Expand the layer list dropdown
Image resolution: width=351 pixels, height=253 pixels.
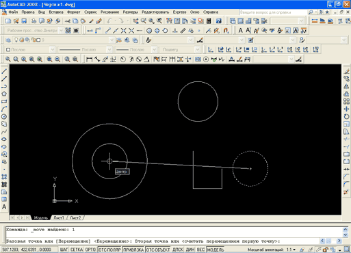pos(112,40)
